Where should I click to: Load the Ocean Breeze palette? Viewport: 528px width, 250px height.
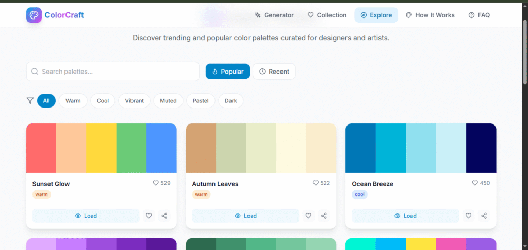[405, 216]
